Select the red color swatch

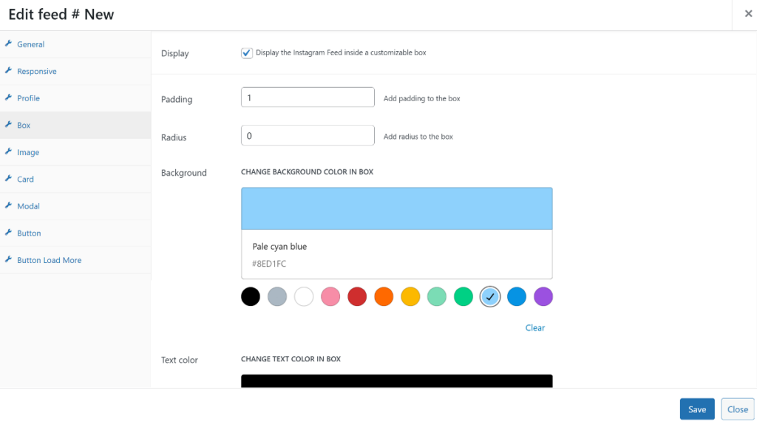(357, 296)
